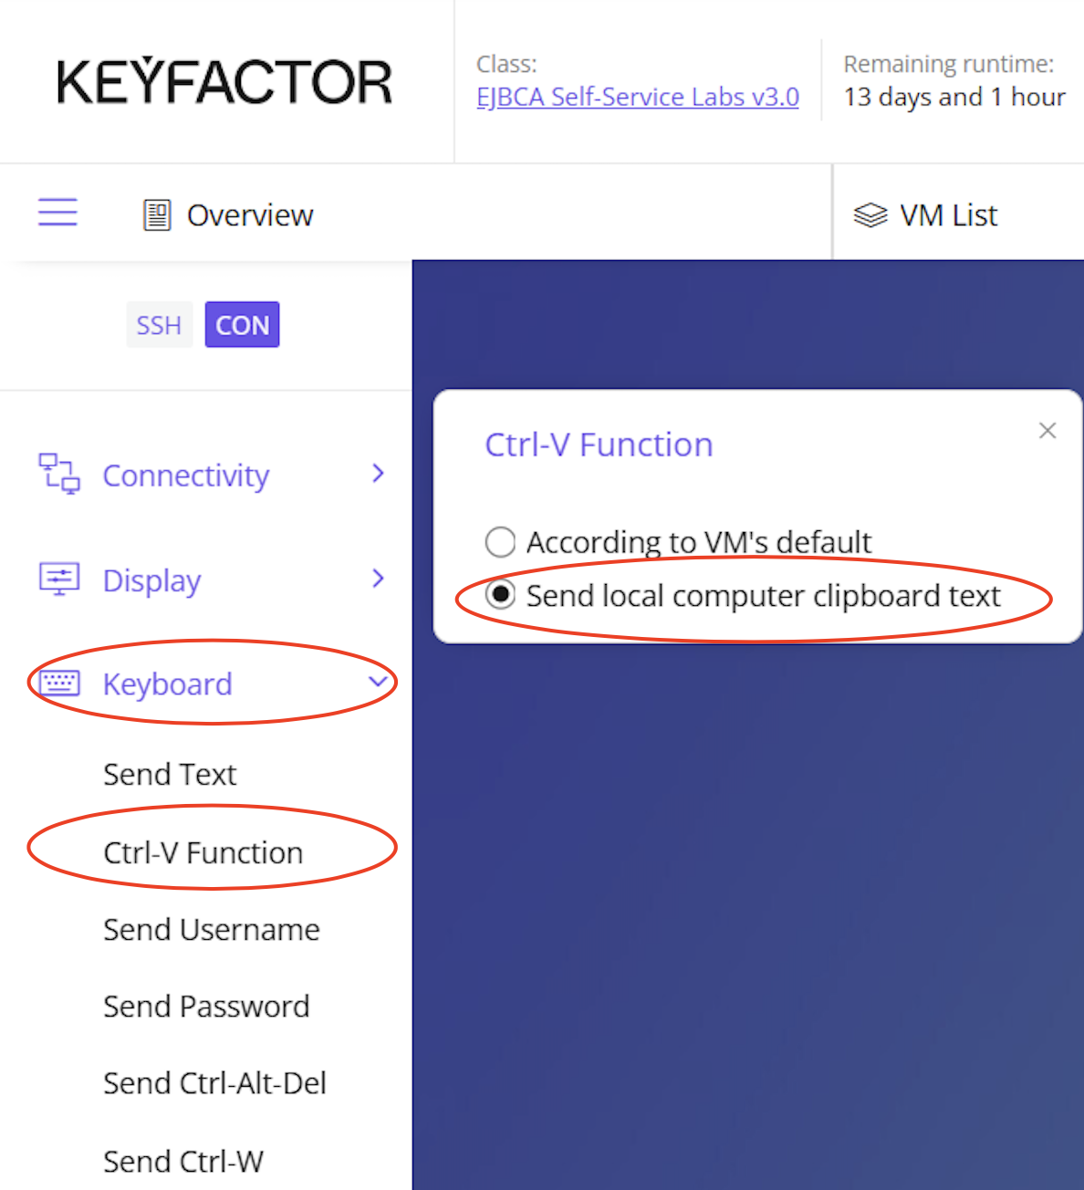Select Send local computer clipboard text
Image resolution: width=1084 pixels, height=1190 pixels.
point(500,595)
